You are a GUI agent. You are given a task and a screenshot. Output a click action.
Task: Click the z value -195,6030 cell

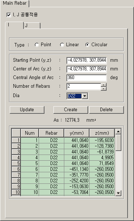[102, 140]
